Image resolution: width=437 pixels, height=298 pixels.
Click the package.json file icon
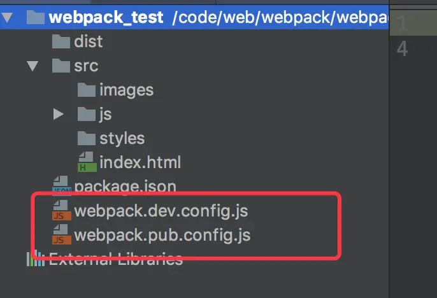pyautogui.click(x=62, y=184)
